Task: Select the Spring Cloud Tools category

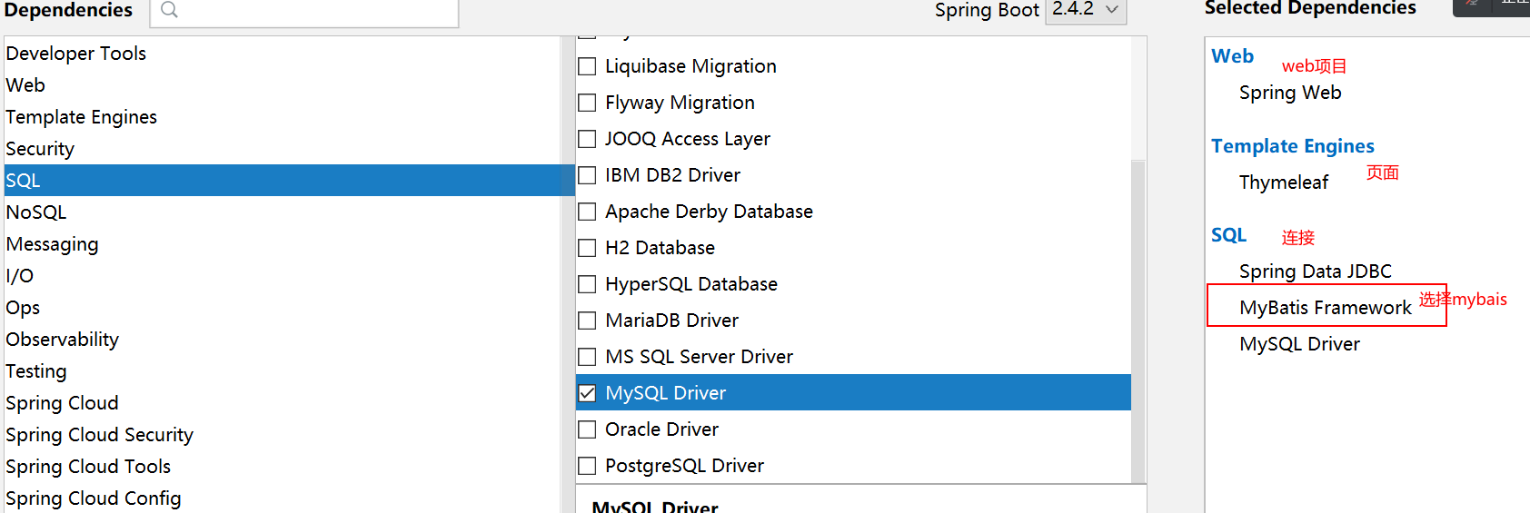Action: (x=283, y=467)
